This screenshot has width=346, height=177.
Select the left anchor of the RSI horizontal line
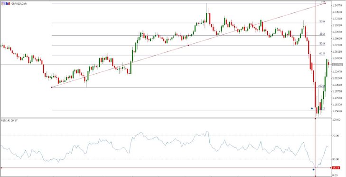tap(1, 167)
